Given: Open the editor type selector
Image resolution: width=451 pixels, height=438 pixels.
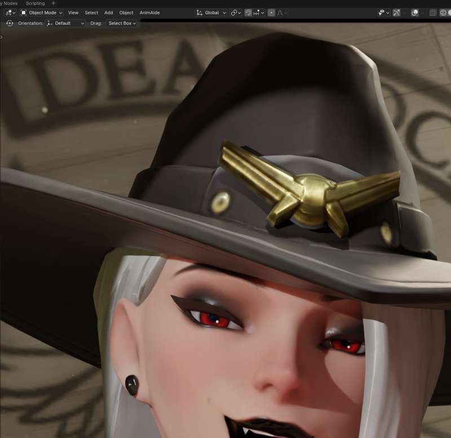Looking at the screenshot, I should point(10,12).
